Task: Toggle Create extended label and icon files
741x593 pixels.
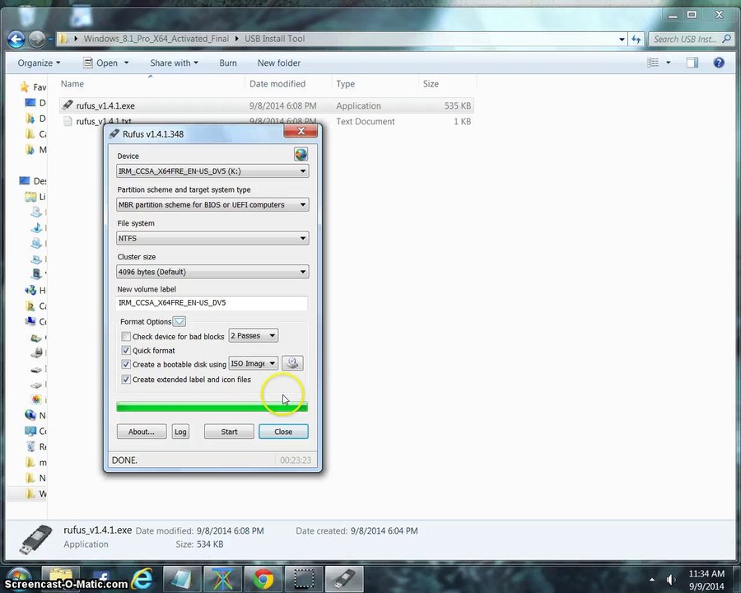Action: 126,379
